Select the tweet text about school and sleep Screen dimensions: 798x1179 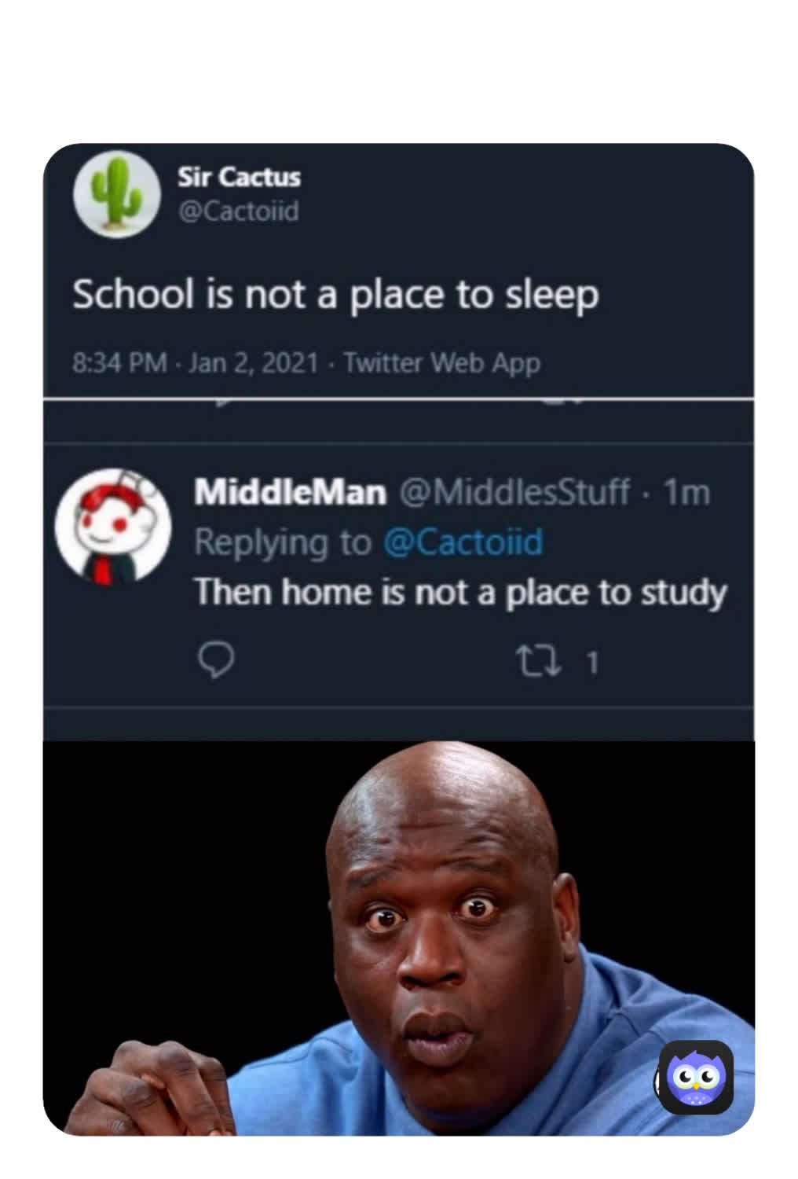pyautogui.click(x=335, y=296)
